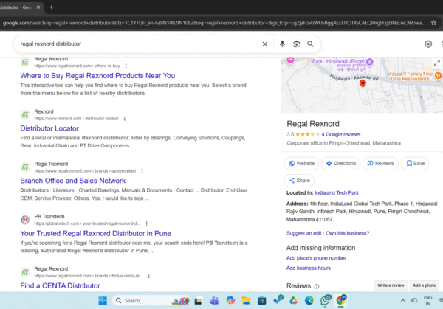This screenshot has width=443, height=309.
Task: Expand options for Rexnord distributor-locator result
Action: (123, 118)
